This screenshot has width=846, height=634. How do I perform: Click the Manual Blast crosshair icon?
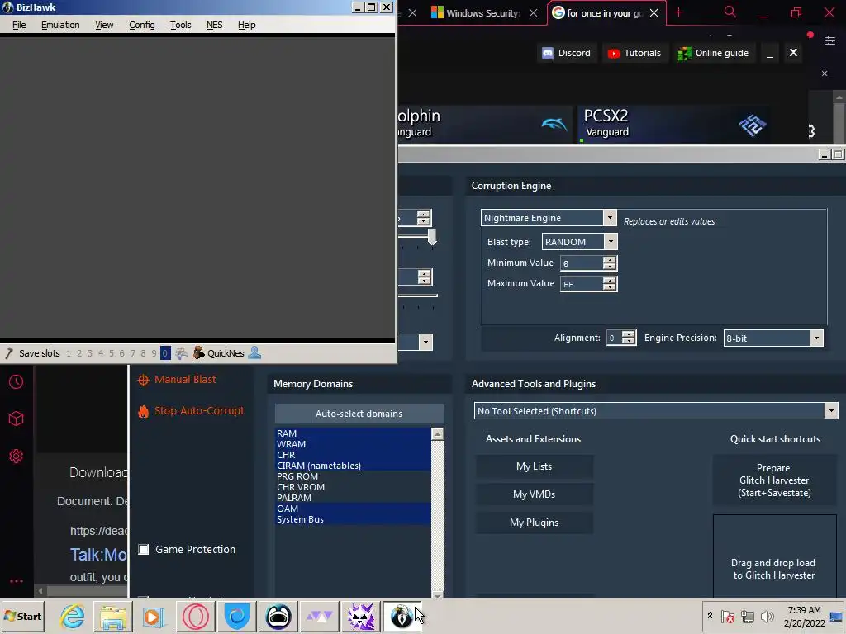143,380
